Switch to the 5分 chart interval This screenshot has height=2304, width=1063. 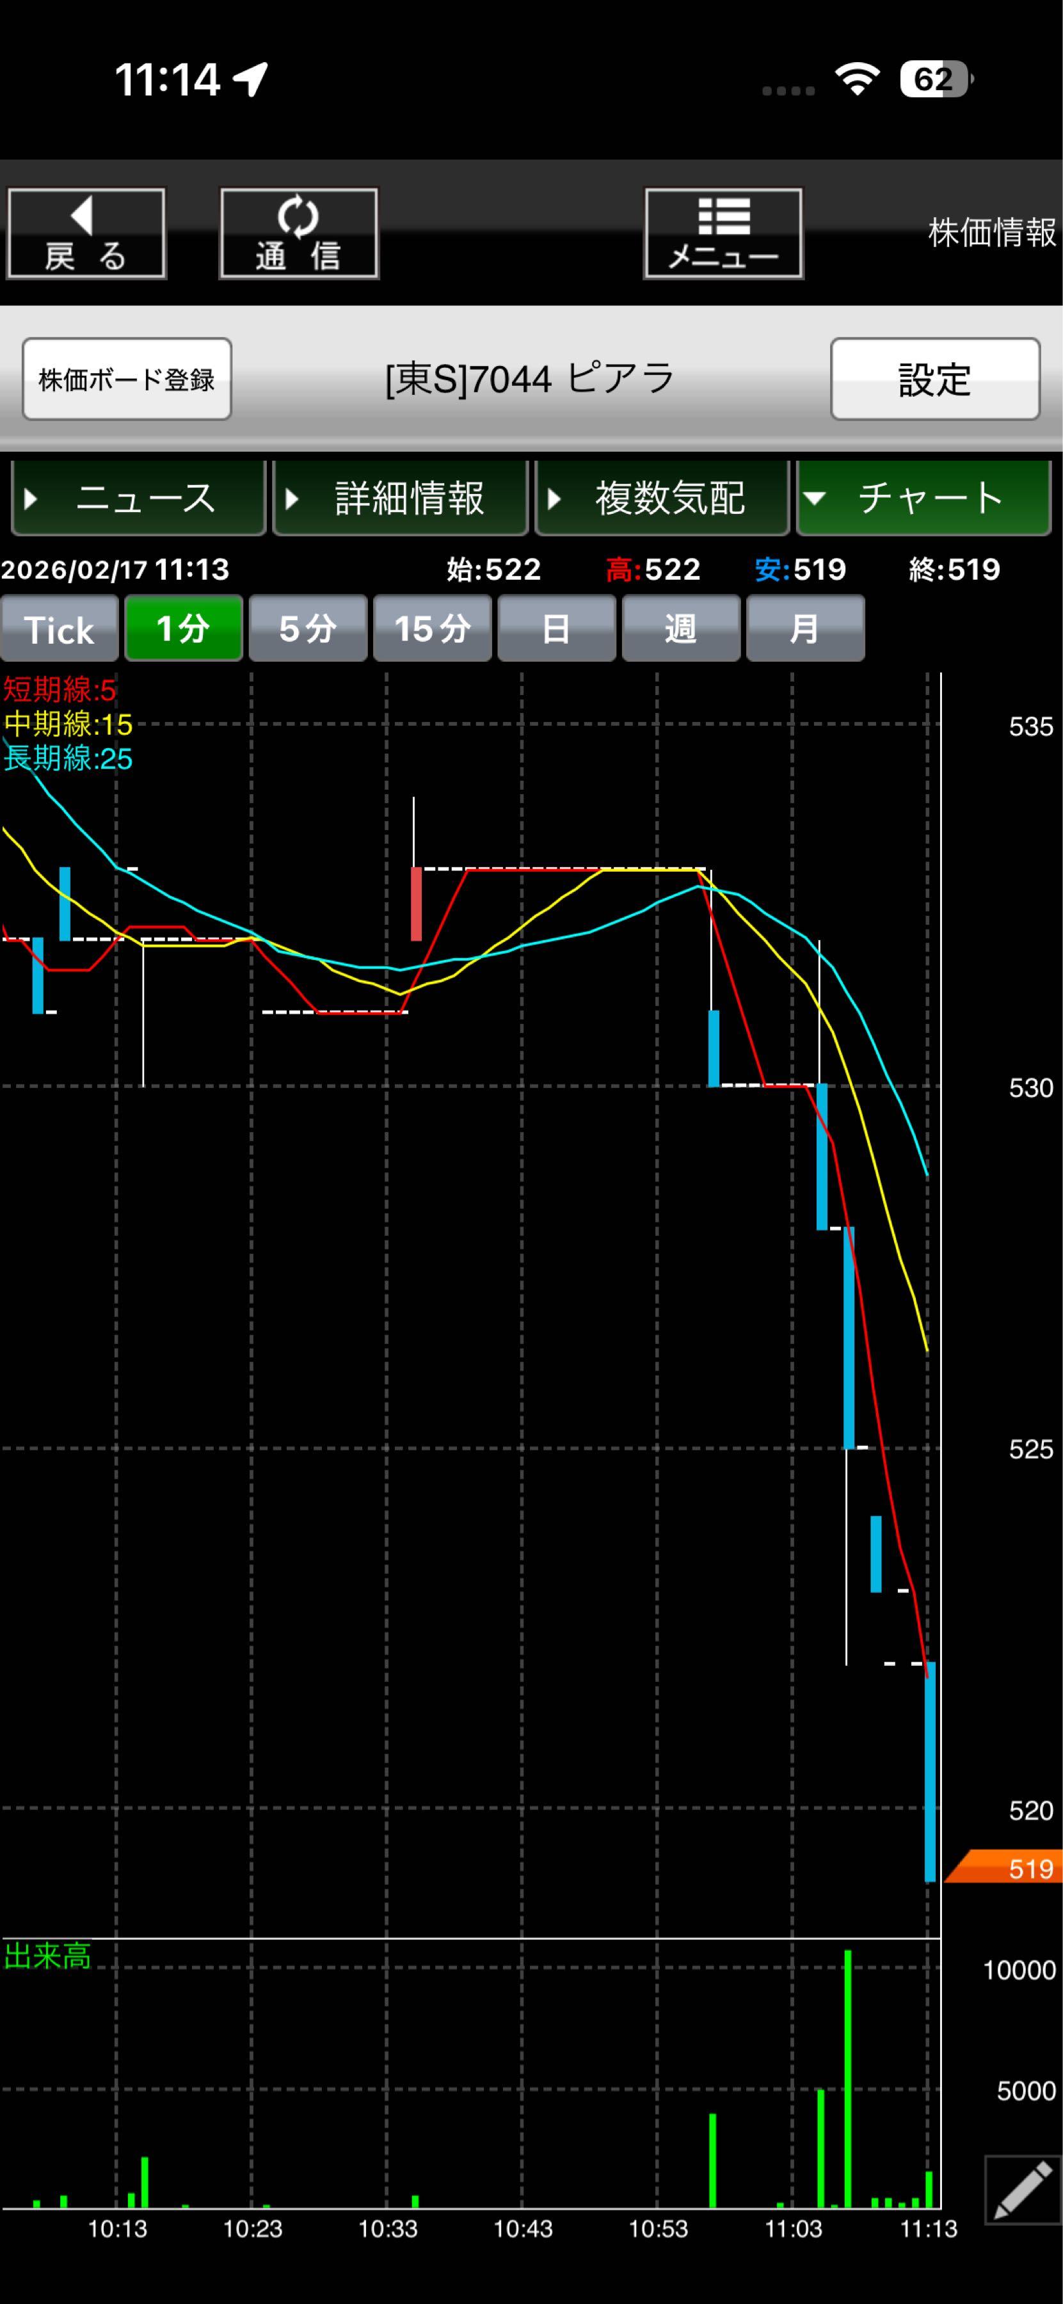[x=308, y=628]
